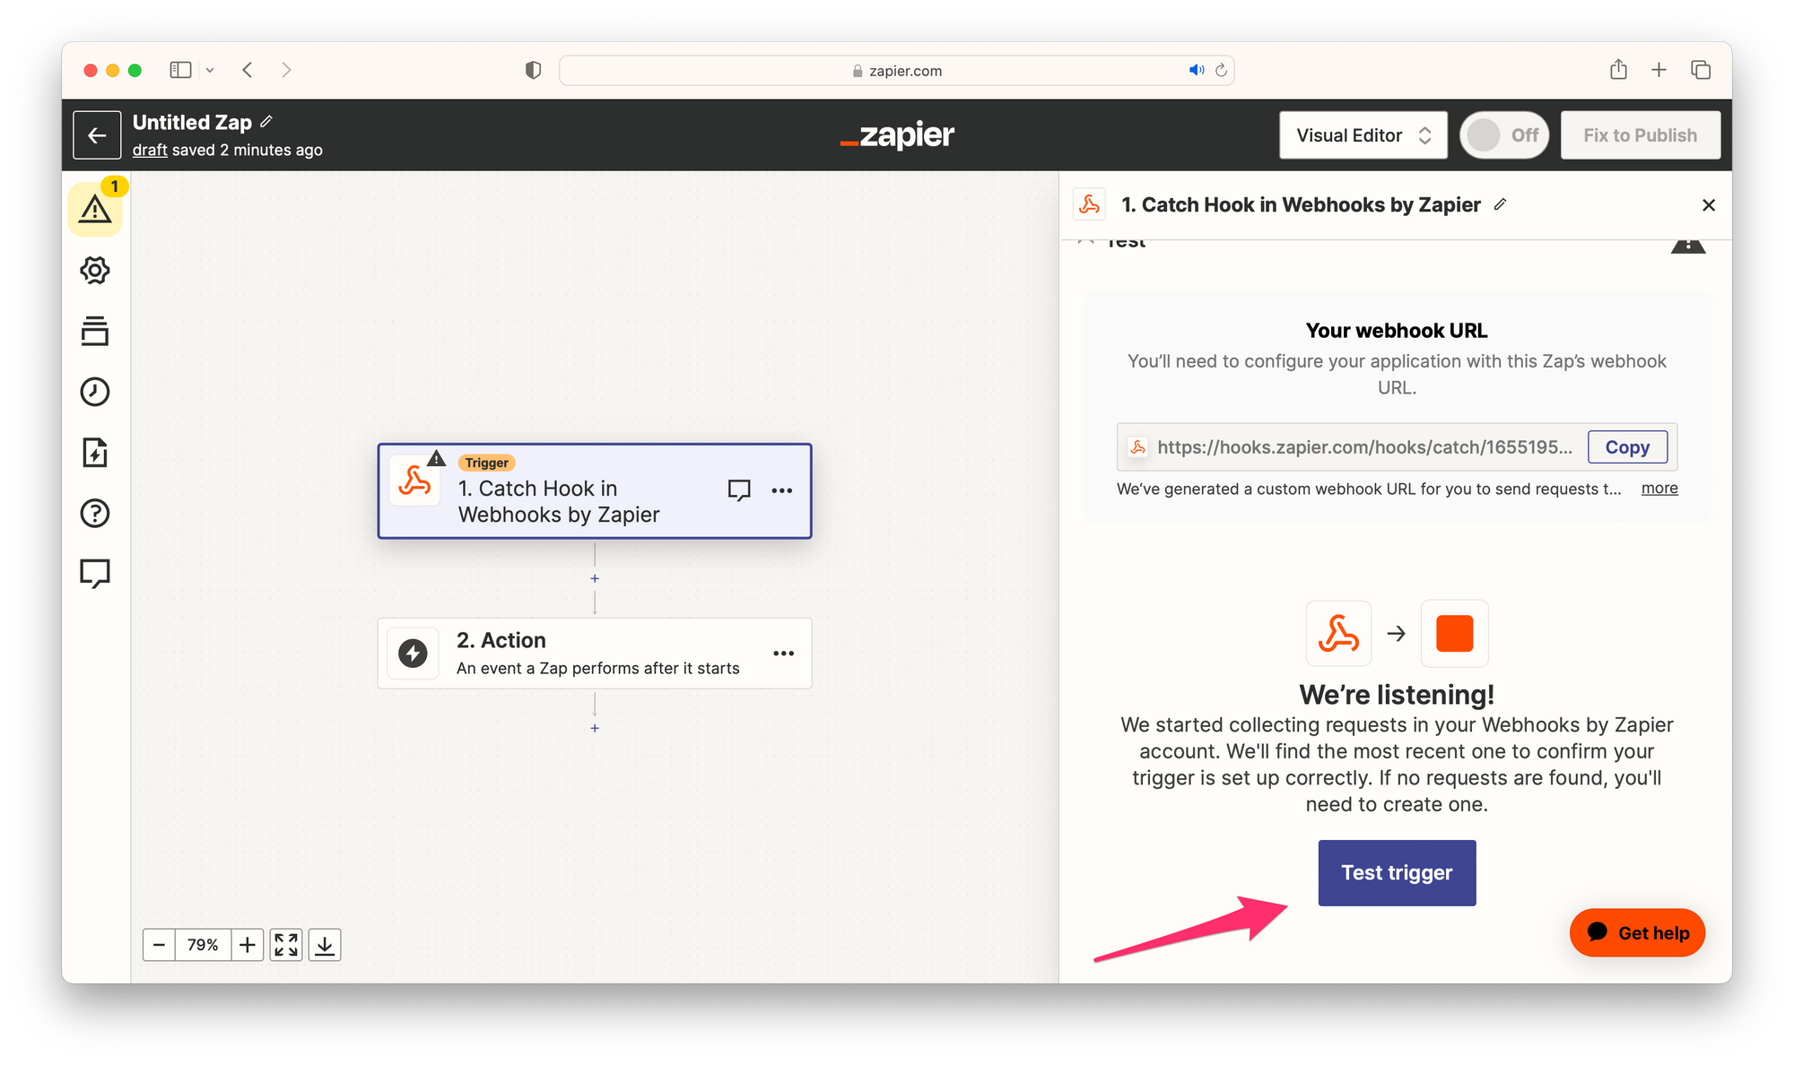
Task: Toggle the Zap Off switch on
Action: click(1503, 135)
